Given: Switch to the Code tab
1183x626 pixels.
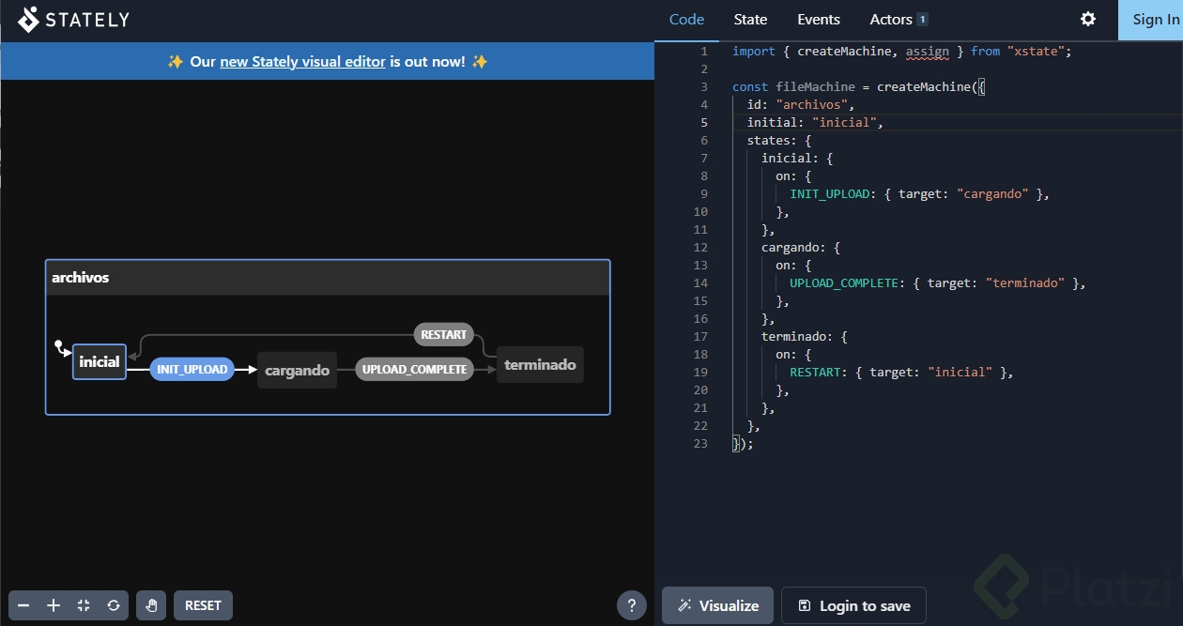Looking at the screenshot, I should [x=687, y=20].
